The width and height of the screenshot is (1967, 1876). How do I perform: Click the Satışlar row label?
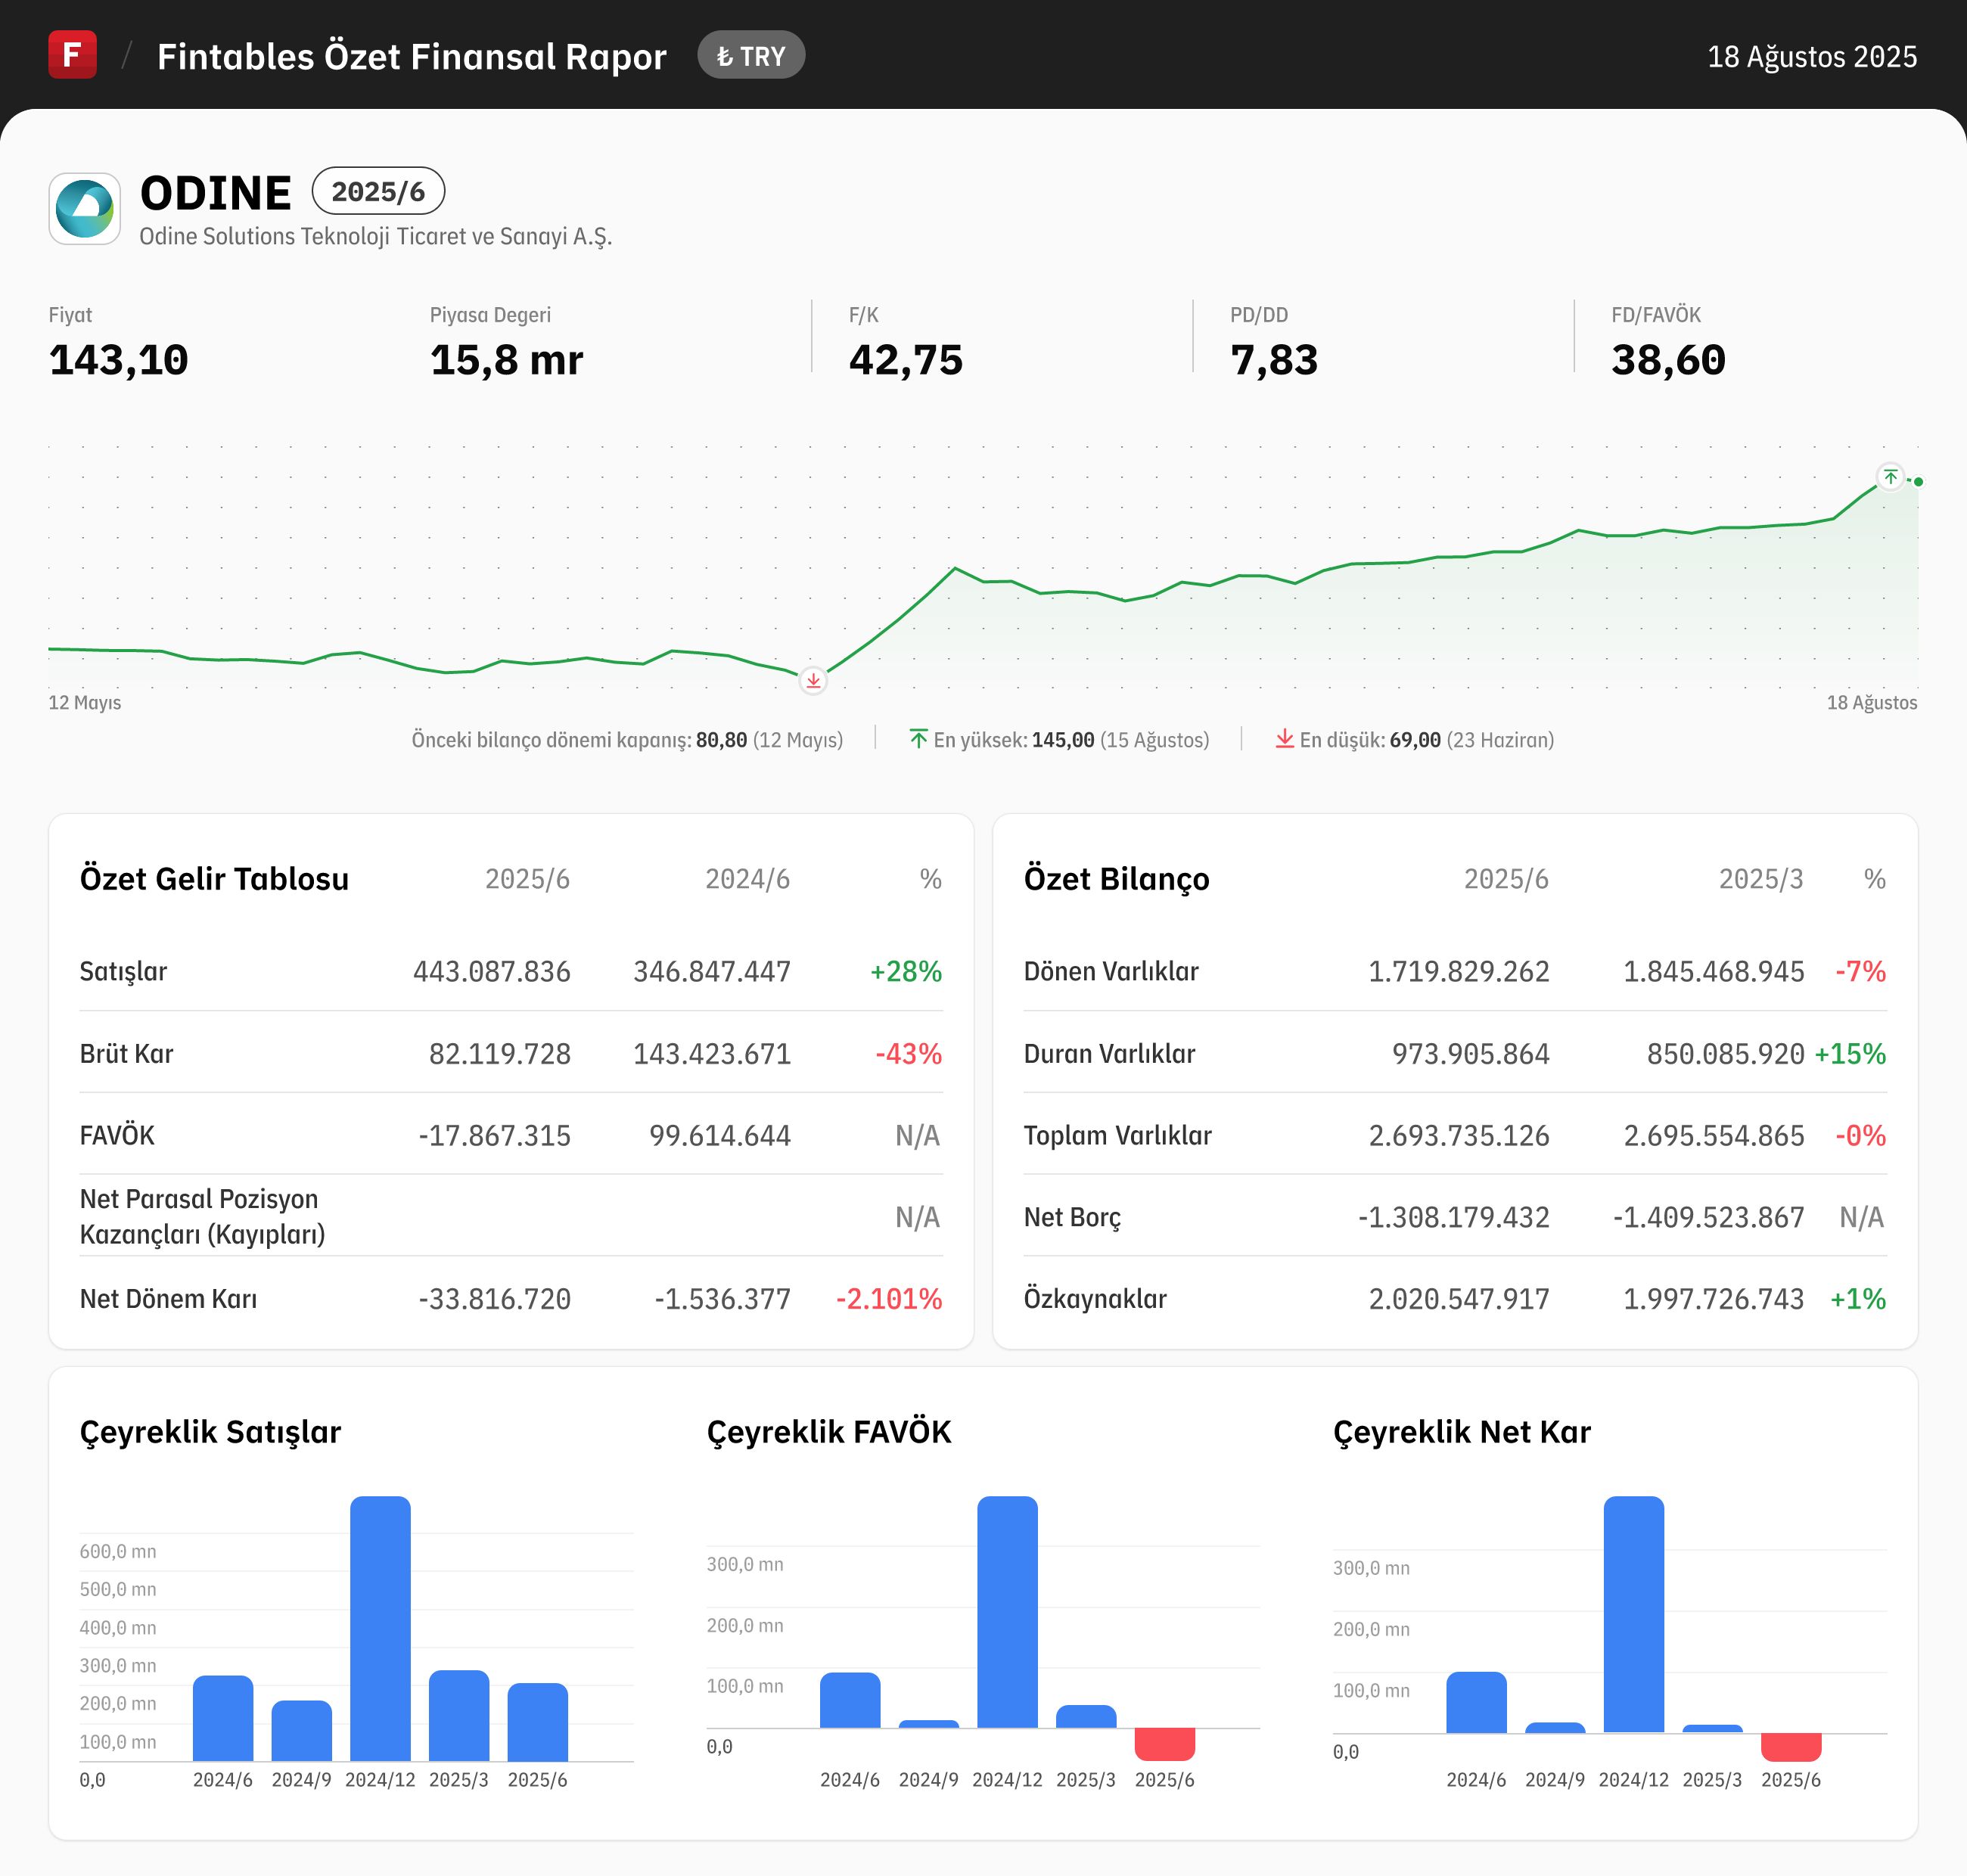click(123, 971)
